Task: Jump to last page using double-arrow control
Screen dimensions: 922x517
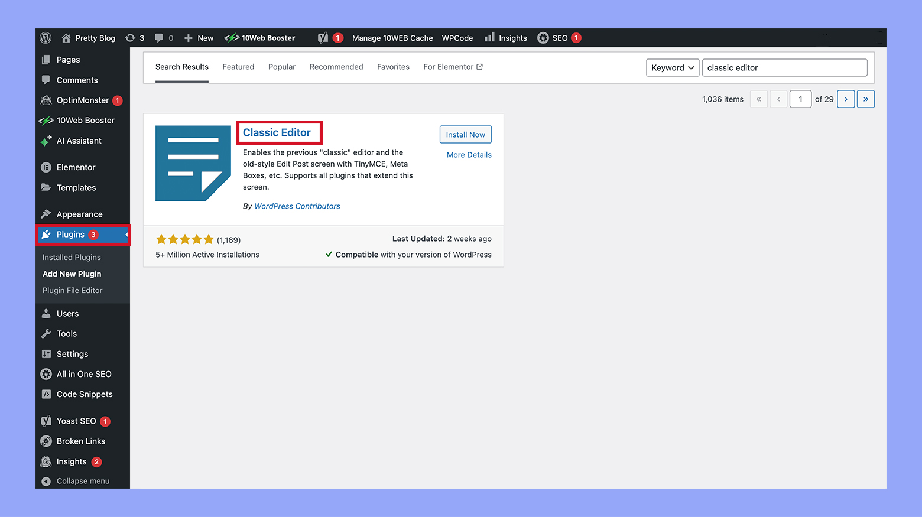Action: coord(865,99)
